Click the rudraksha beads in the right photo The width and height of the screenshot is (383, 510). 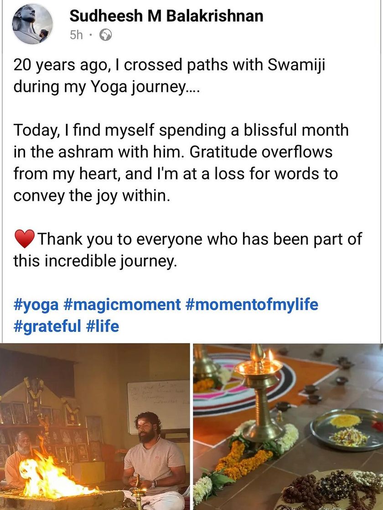pyautogui.click(x=328, y=492)
